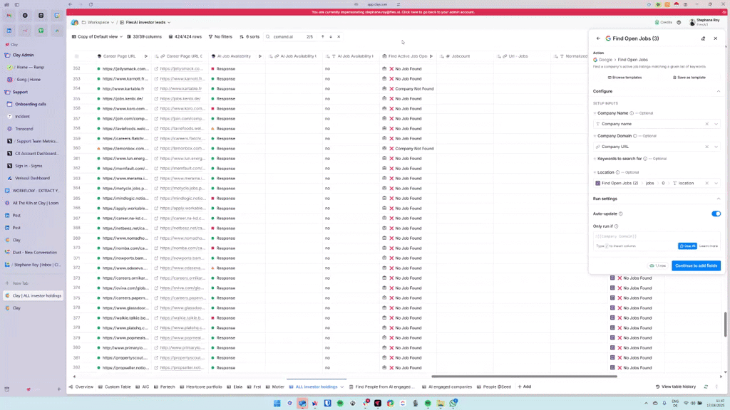Run the Career Page URL column play icon
730x410 pixels.
[146, 56]
